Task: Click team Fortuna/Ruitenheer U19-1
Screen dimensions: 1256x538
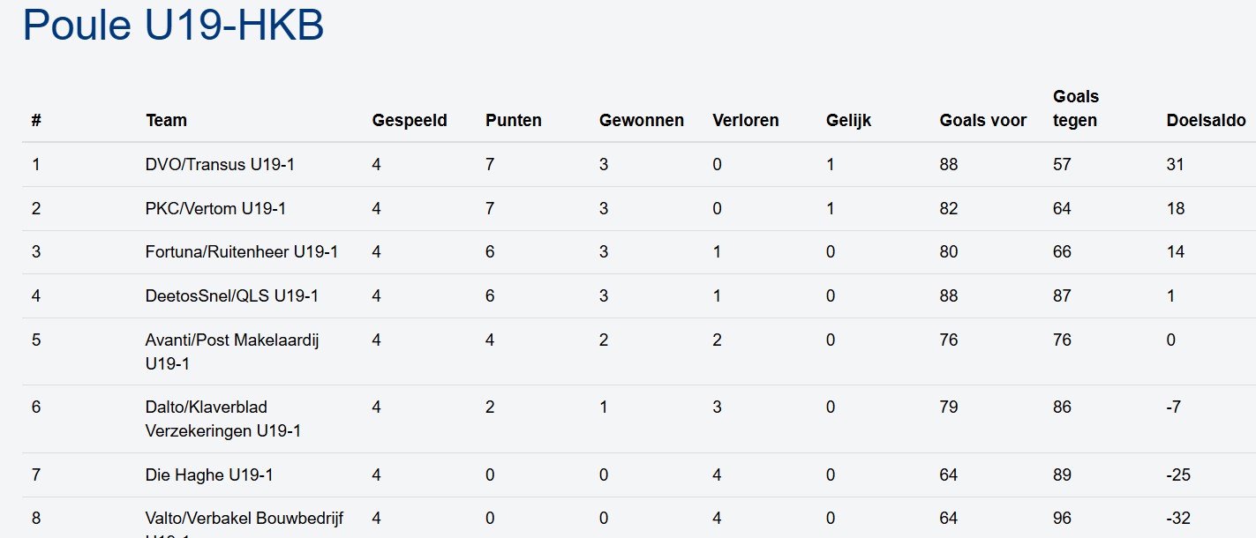Action: (242, 252)
